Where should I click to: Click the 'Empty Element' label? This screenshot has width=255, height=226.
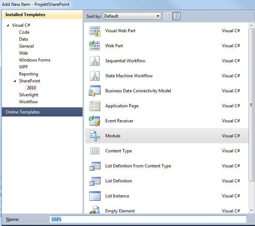point(120,211)
